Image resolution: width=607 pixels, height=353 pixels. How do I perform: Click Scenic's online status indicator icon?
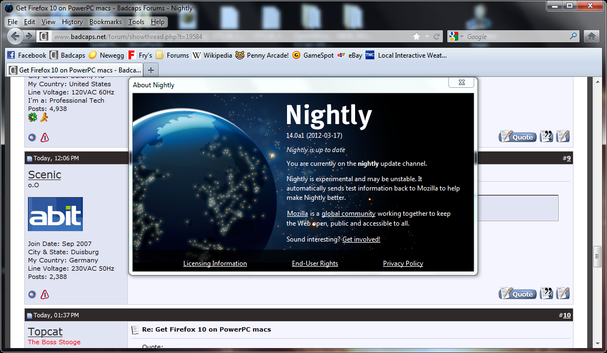(x=32, y=294)
